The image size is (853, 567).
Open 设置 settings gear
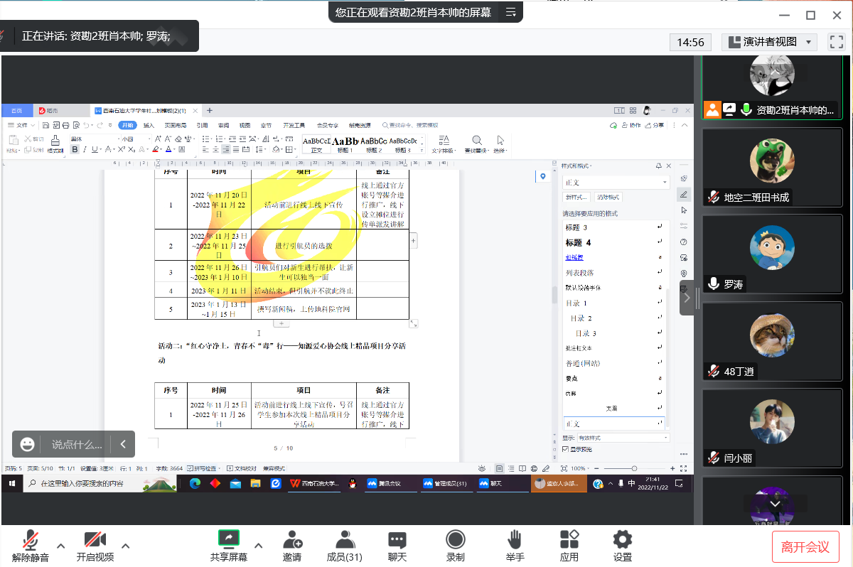623,539
